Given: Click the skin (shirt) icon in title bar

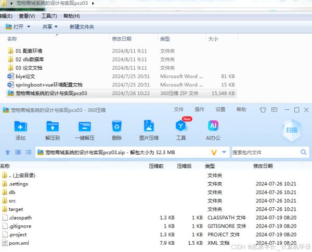Looking at the screenshot, I should pos(263,110).
